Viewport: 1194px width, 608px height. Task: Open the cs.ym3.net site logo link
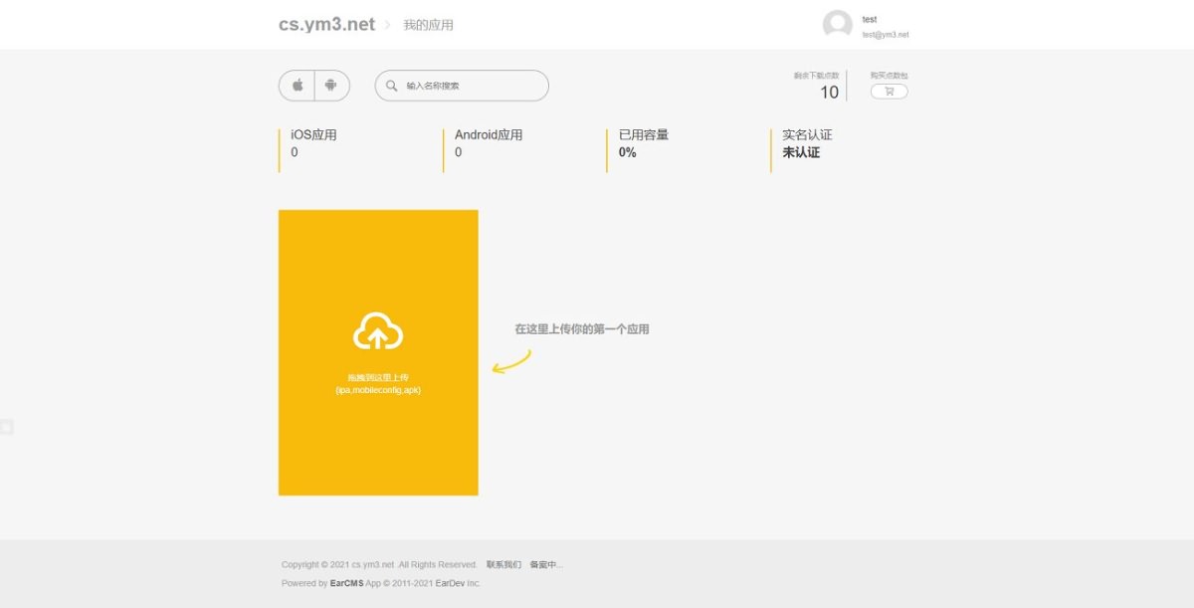coord(326,25)
